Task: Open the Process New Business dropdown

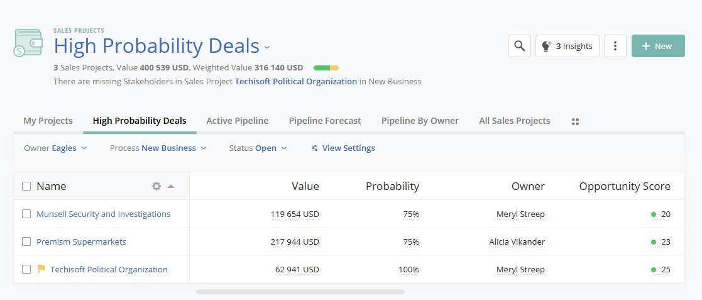Action: (x=158, y=148)
